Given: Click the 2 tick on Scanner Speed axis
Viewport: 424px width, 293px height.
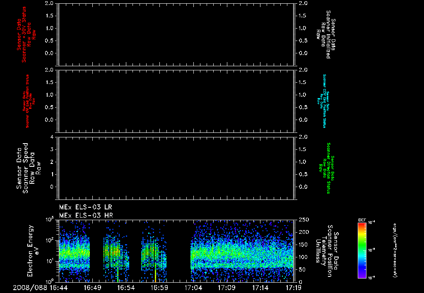Looking at the screenshot, I should tap(52, 162).
